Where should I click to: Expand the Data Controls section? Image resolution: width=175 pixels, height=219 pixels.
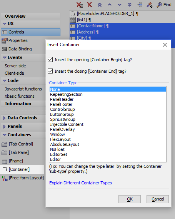click(x=4, y=118)
